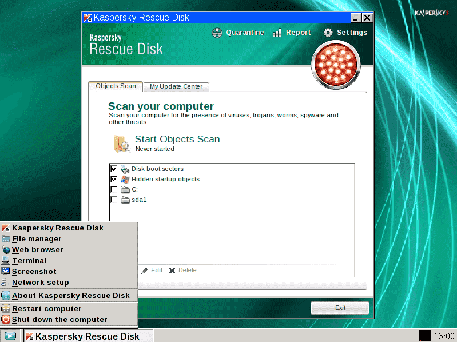Open the Settings gear

point(345,33)
